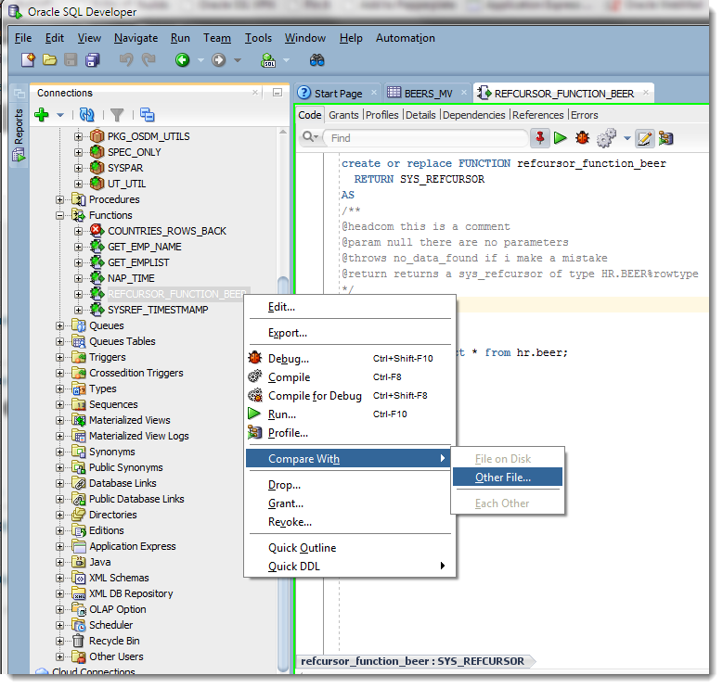Click the Filter funnel icon in Connections
The height and width of the screenshot is (688, 723).
point(117,115)
